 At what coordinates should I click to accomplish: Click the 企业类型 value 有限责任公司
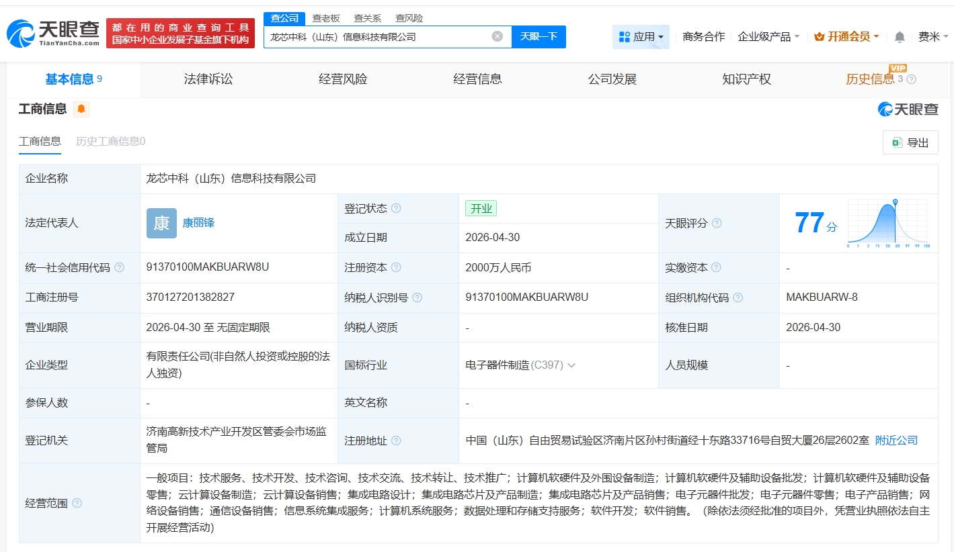[238, 365]
